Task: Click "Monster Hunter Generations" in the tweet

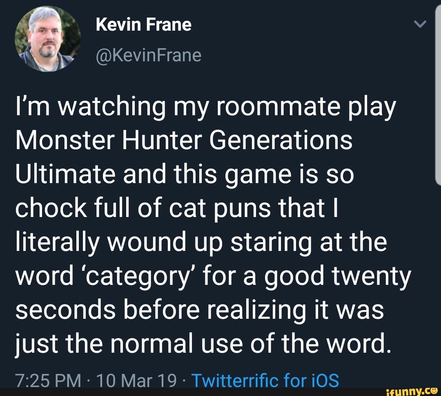Action: [184, 141]
